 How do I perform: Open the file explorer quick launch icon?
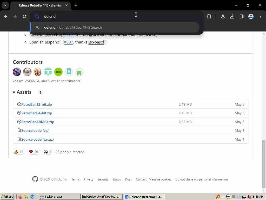coord(26,197)
